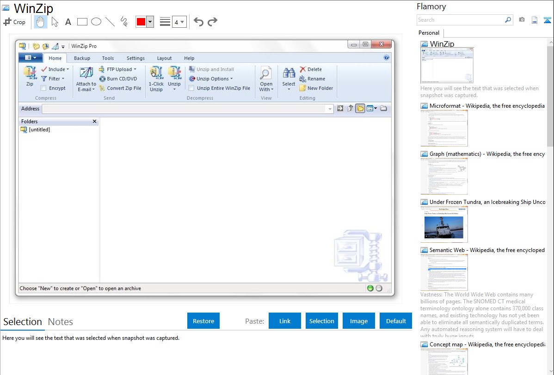This screenshot has width=554, height=375.
Task: Open the Microformat Wikipedia snapshot thumbnail
Action: (x=444, y=128)
